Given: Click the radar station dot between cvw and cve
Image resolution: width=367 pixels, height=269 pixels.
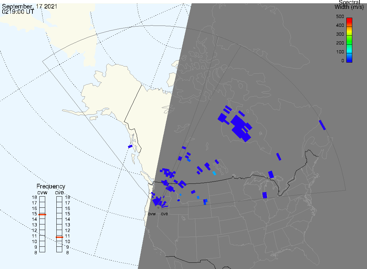Looking at the screenshot, I should tap(159, 208).
